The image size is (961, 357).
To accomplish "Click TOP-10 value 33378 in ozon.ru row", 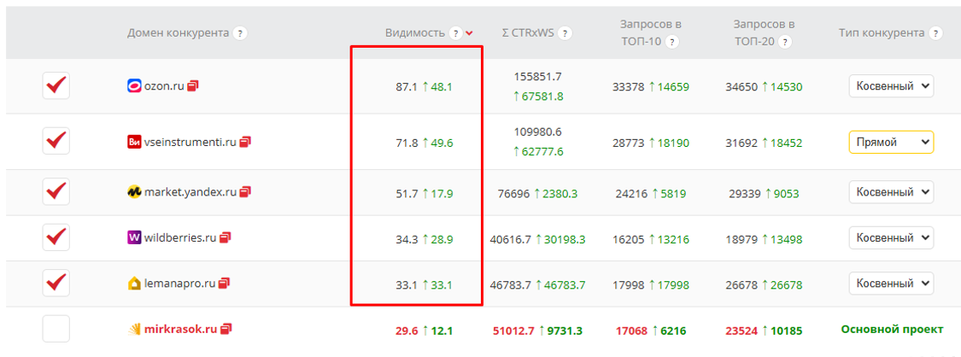I will (628, 87).
